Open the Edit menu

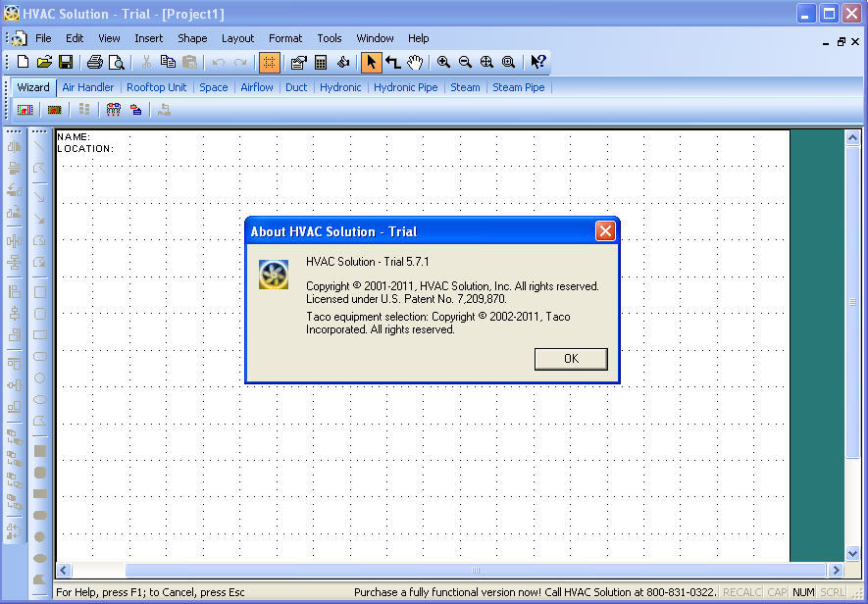[75, 38]
